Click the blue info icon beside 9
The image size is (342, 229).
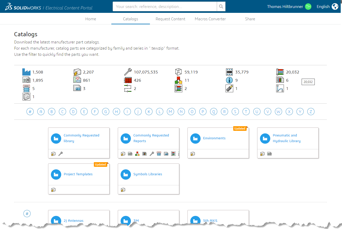229,80
